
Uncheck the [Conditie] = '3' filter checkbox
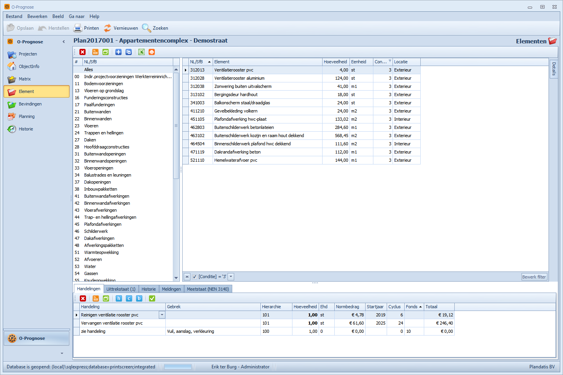(x=194, y=277)
